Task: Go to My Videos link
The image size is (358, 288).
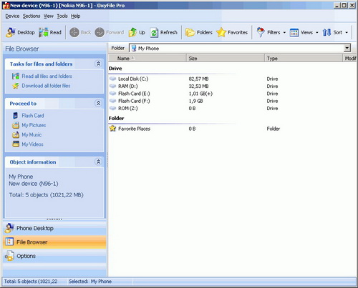Action: click(33, 144)
